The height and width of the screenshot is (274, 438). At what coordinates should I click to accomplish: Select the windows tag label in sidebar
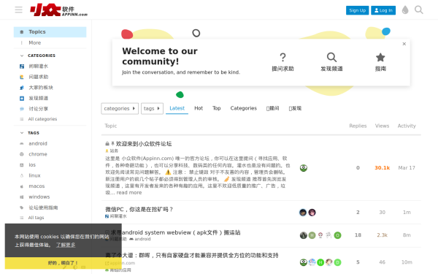[x=39, y=197]
